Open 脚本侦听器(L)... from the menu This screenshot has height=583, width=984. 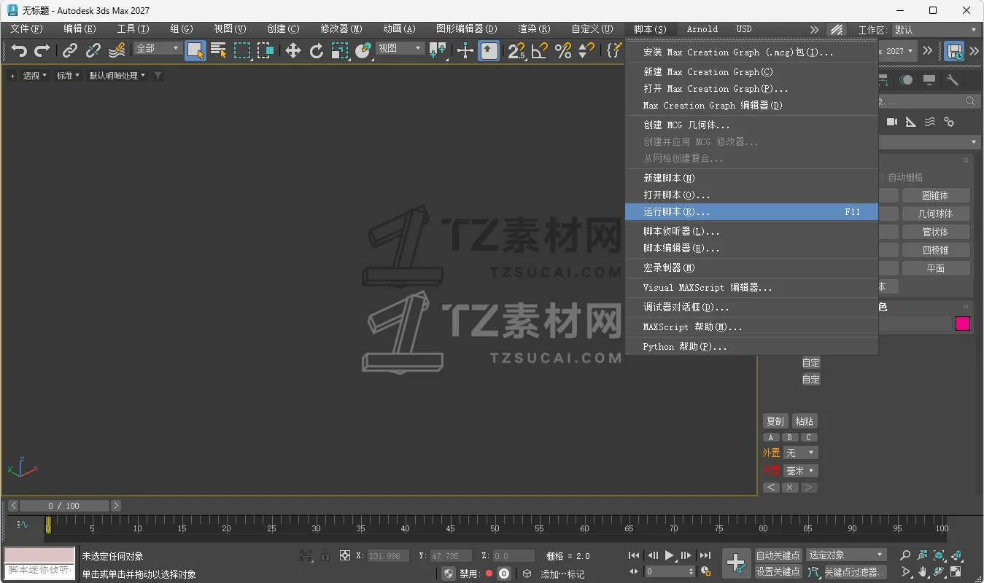(751, 232)
